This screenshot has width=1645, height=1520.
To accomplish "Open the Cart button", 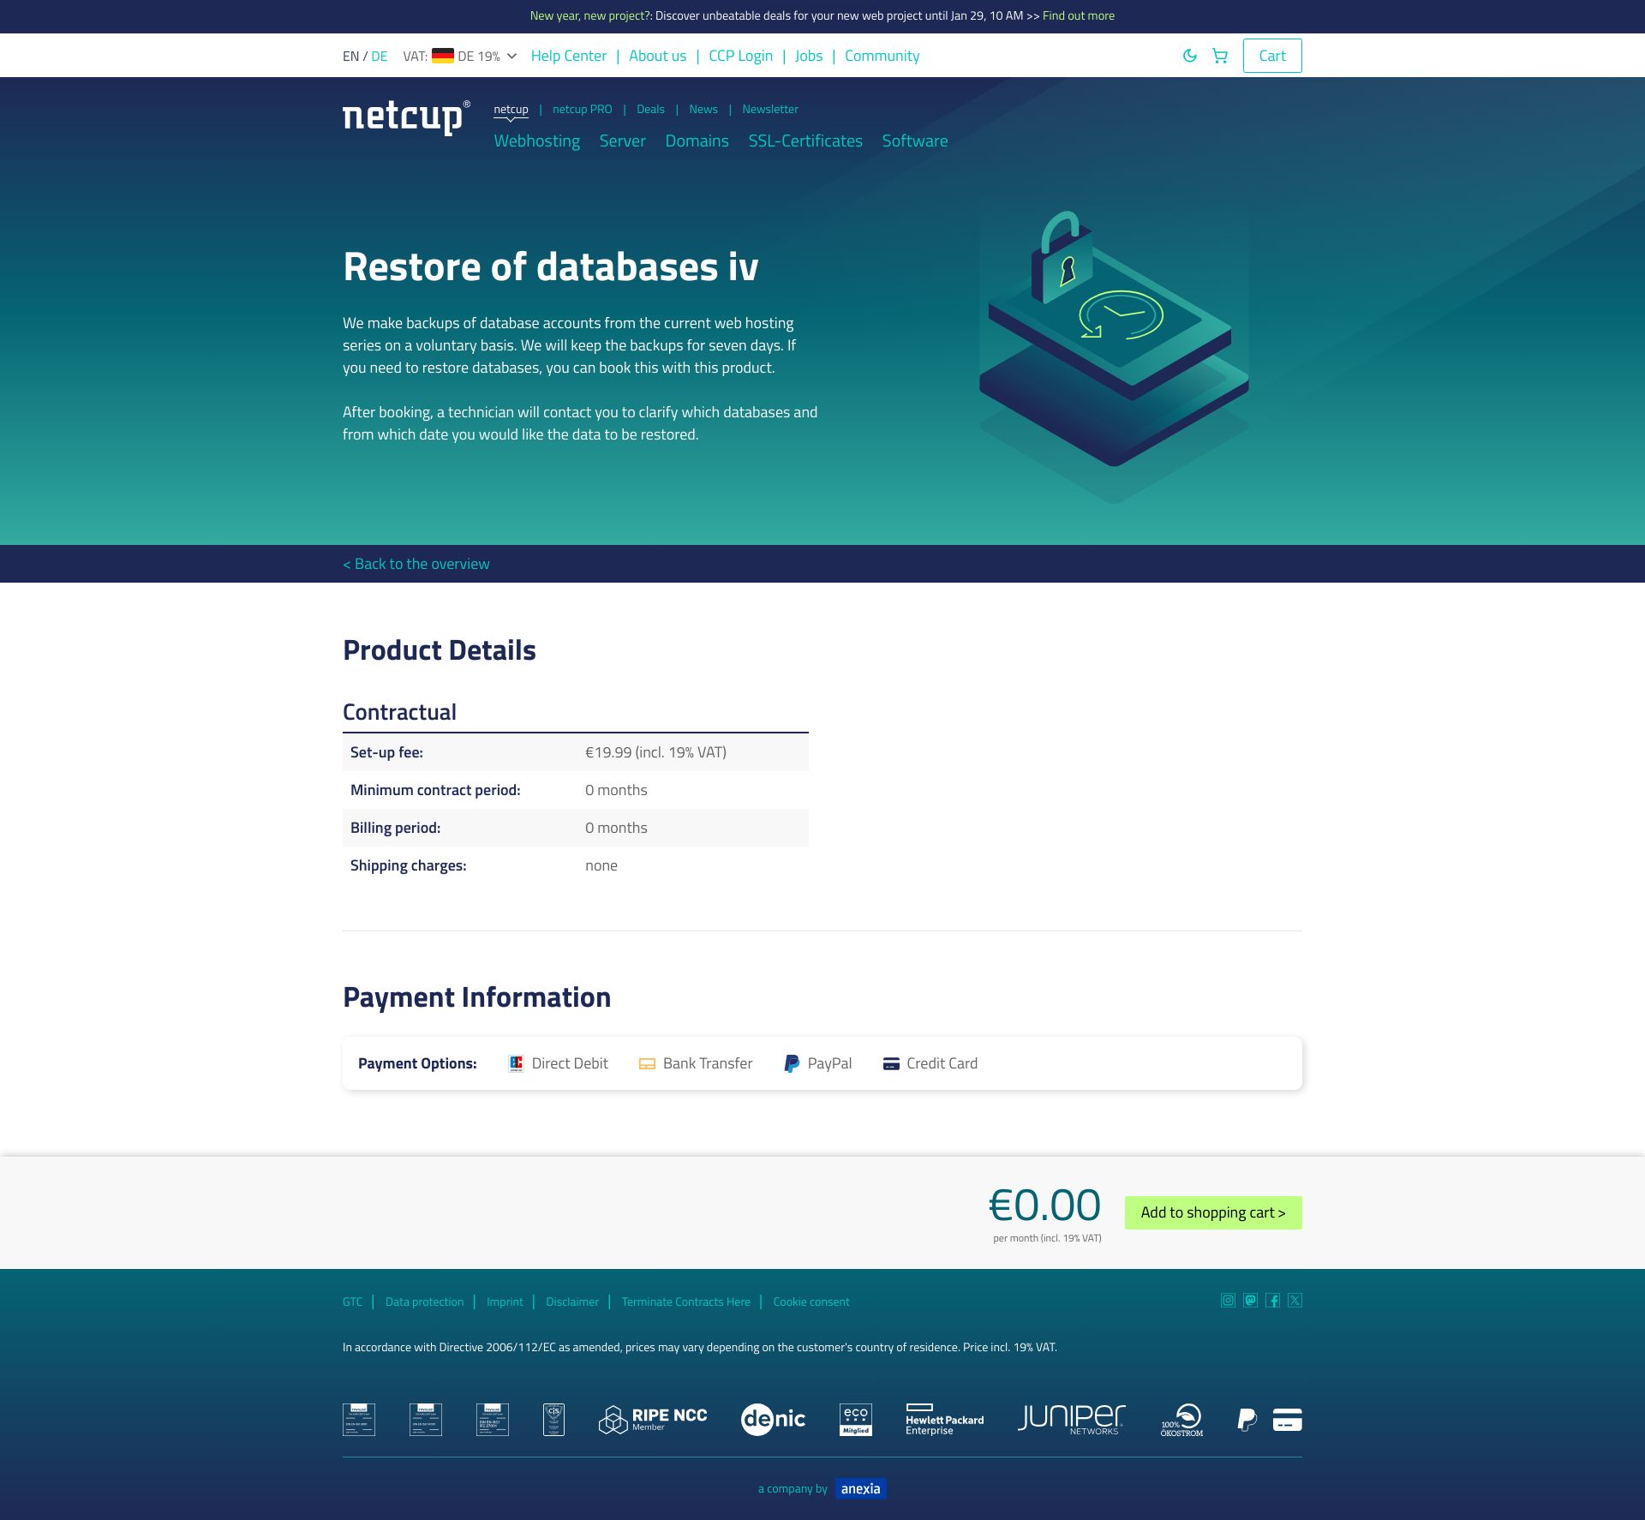I will [x=1272, y=56].
